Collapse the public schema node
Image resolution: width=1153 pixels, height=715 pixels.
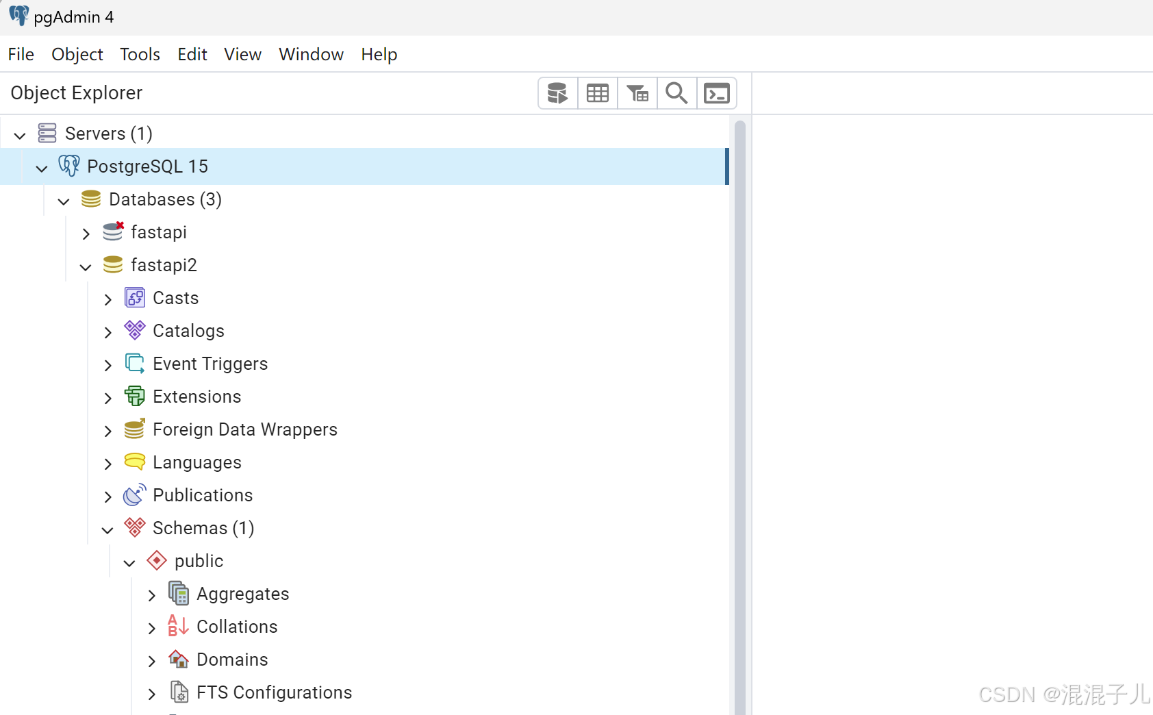tap(129, 562)
